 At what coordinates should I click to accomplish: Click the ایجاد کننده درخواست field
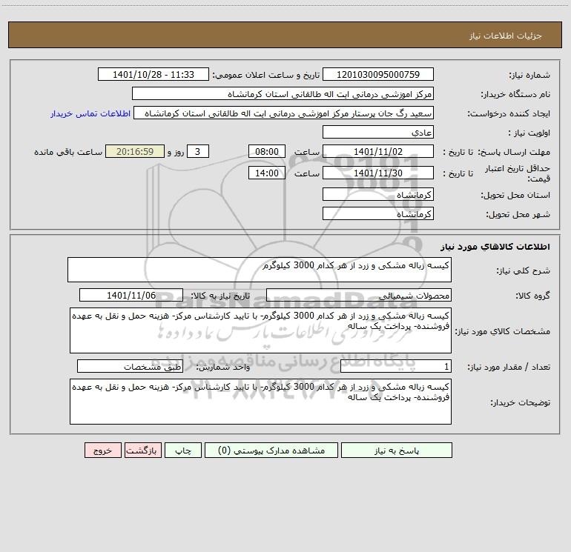click(284, 113)
